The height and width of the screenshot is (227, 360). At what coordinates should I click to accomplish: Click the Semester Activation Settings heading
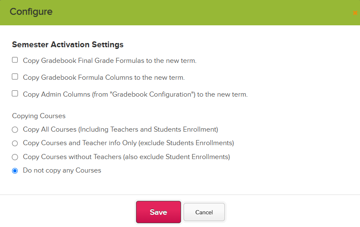[x=68, y=45]
